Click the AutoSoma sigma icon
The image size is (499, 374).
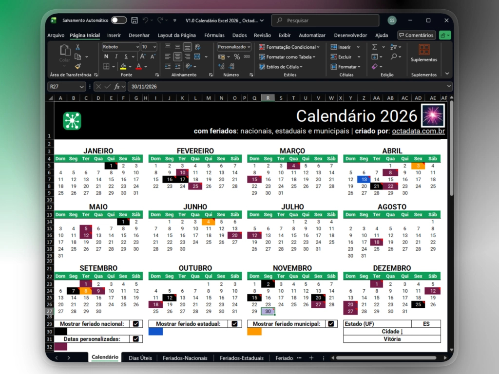pyautogui.click(x=375, y=47)
